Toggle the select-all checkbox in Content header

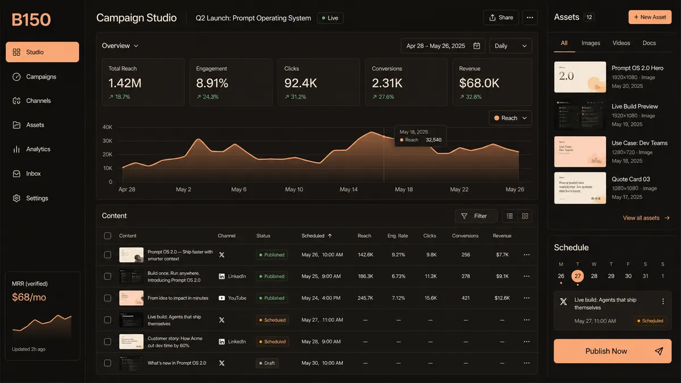click(108, 235)
